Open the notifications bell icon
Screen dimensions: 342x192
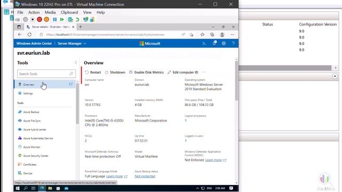214,43
